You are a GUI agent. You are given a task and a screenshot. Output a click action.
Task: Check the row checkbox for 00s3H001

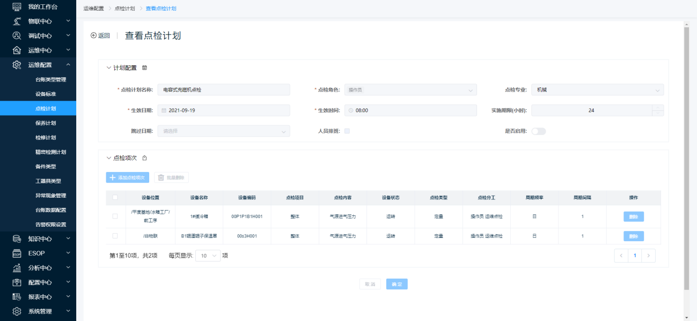tap(115, 236)
